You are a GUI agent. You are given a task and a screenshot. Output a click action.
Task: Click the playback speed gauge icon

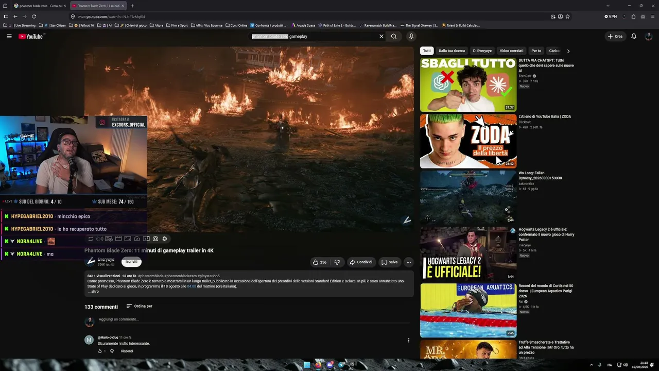pos(137,239)
